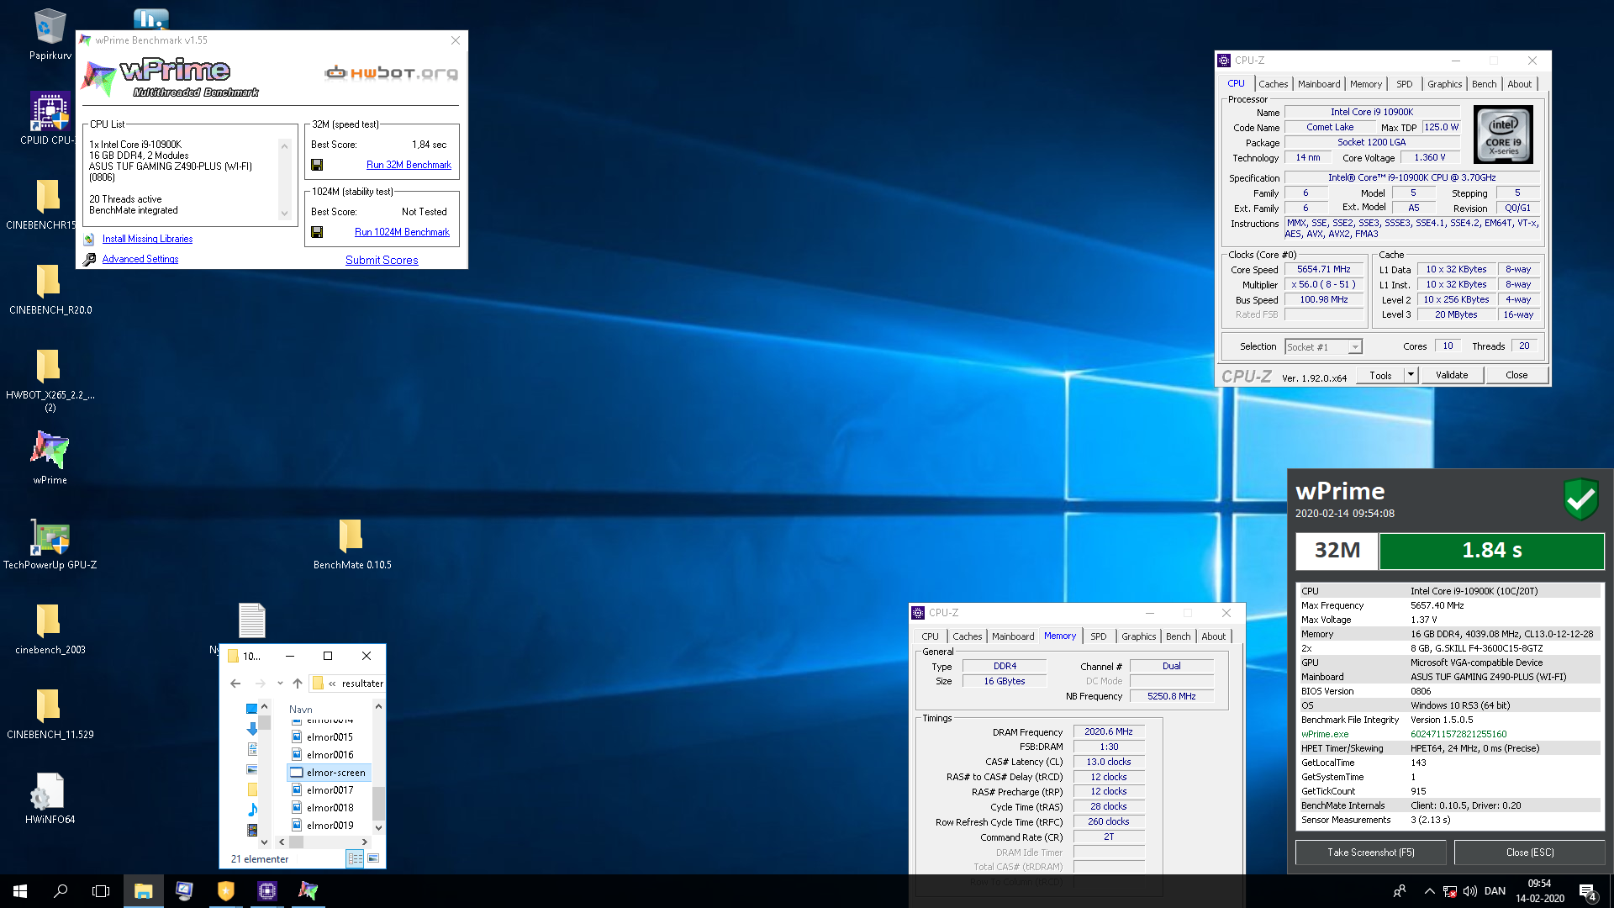This screenshot has width=1614, height=908.
Task: Run the 32M Benchmark in wPrime
Action: (x=409, y=165)
